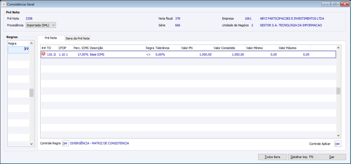Viewport: 351px width, 164px height.
Task: Click the Valor Mínimo column header
Action: pyautogui.click(x=261, y=48)
